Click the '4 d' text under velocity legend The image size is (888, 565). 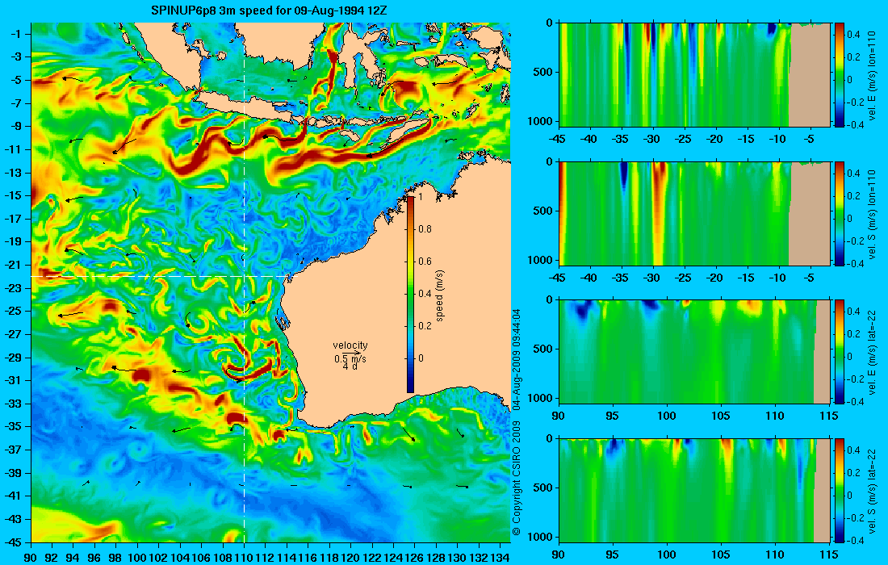[x=350, y=366]
